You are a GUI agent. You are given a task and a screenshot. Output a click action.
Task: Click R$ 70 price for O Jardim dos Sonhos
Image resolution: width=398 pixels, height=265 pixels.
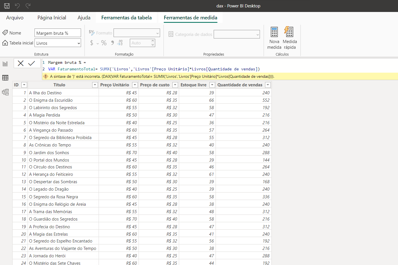[x=132, y=153]
